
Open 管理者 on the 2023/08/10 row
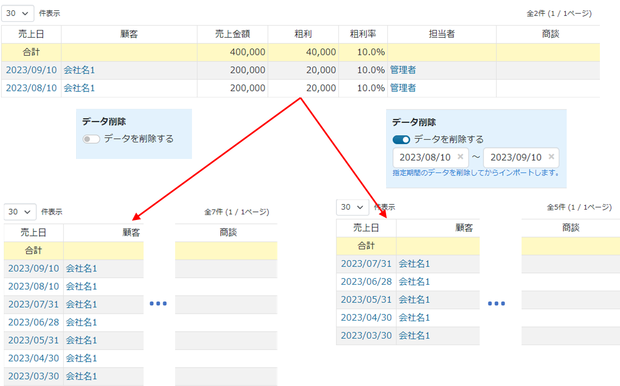coord(403,88)
